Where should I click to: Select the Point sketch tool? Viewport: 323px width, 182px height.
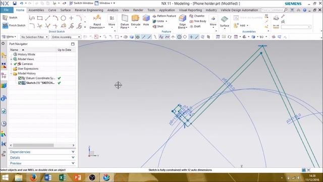(71, 18)
